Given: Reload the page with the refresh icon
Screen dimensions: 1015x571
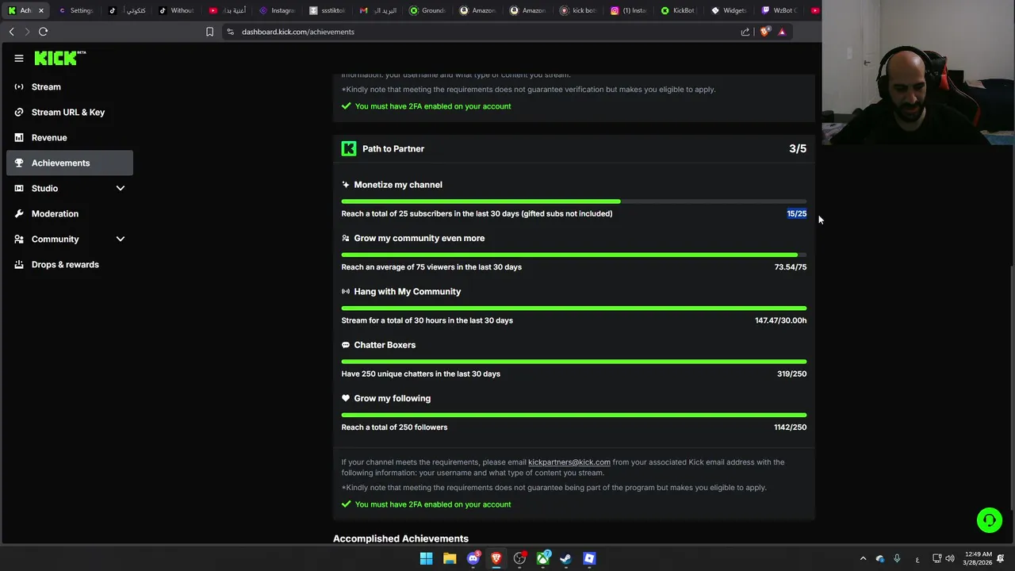Looking at the screenshot, I should point(44,32).
